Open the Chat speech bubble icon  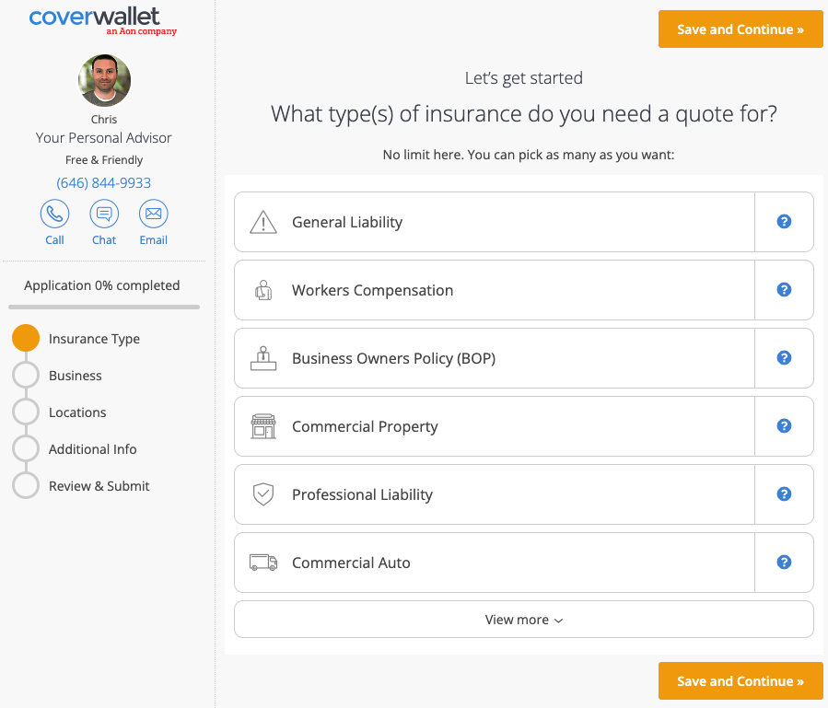click(x=103, y=215)
